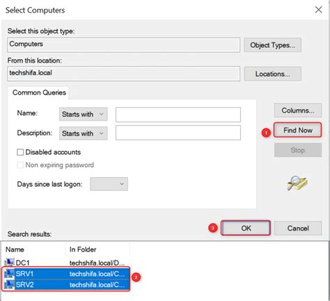
Task: Switch to the Common Queries tab
Action: tap(39, 93)
